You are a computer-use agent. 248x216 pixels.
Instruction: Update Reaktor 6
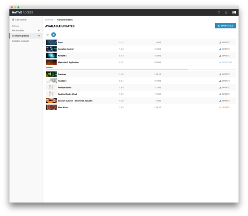224,81
